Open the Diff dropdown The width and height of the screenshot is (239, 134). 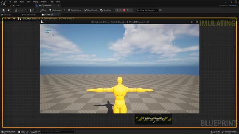point(32,10)
